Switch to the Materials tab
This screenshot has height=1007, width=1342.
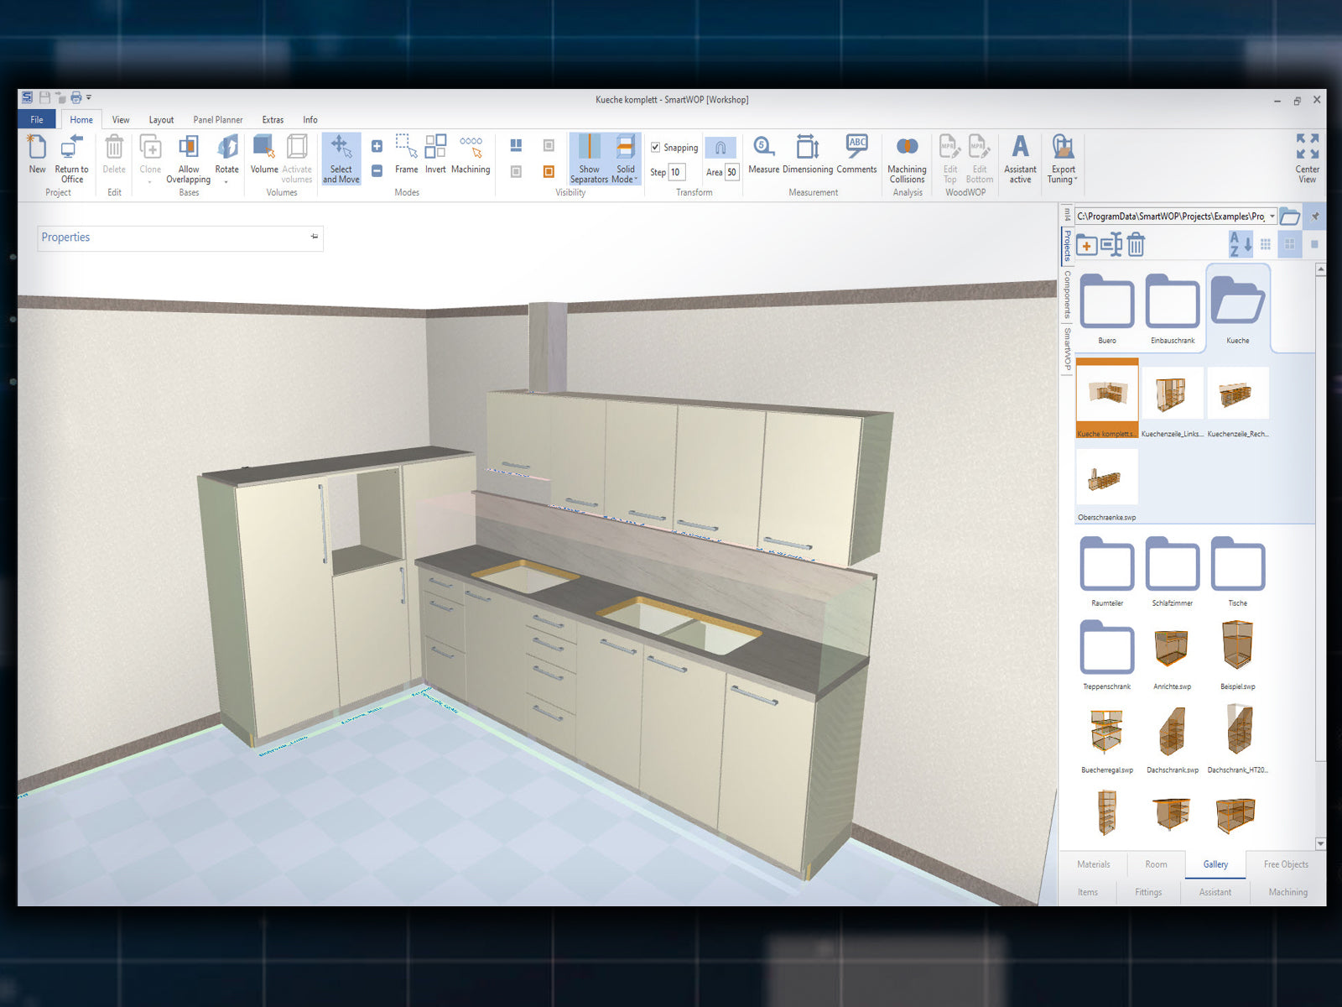pyautogui.click(x=1093, y=864)
